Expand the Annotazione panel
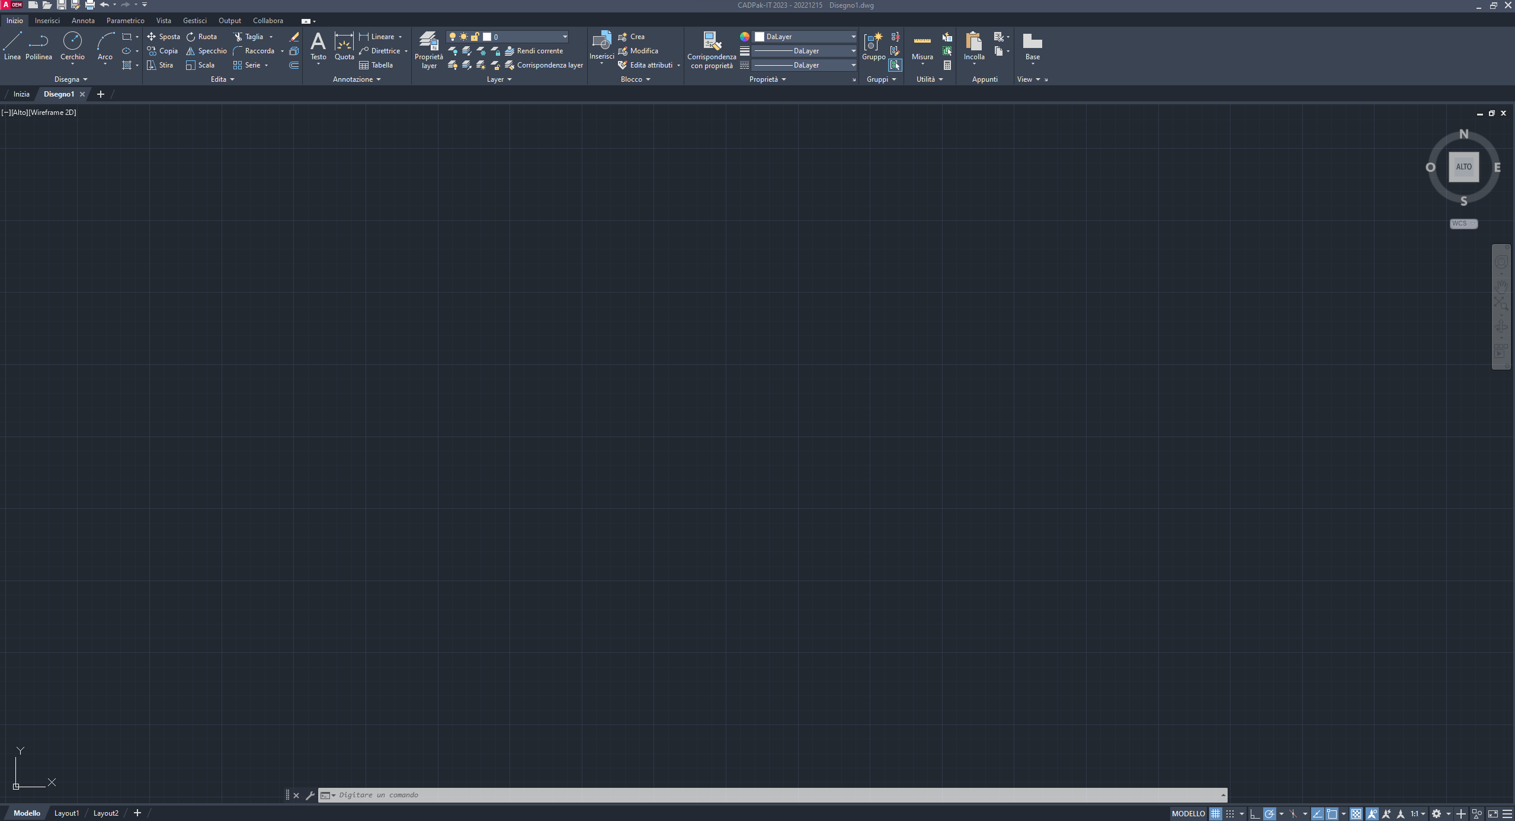The image size is (1515, 821). (357, 79)
